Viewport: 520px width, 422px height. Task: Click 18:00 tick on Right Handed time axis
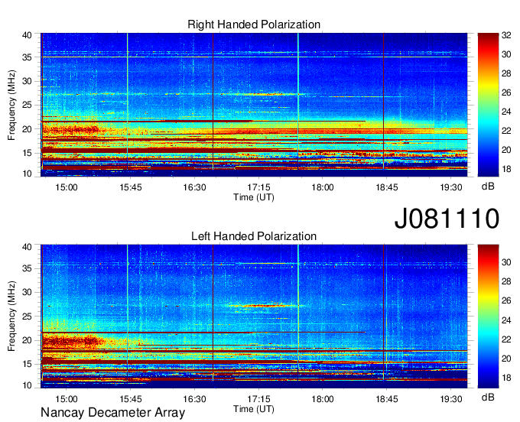coord(323,187)
